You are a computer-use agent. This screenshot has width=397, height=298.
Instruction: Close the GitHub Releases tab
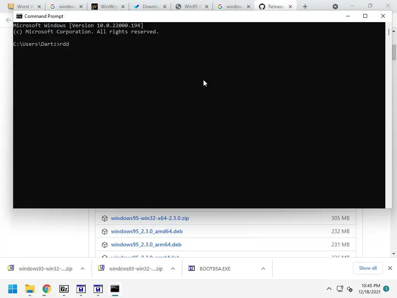(290, 7)
